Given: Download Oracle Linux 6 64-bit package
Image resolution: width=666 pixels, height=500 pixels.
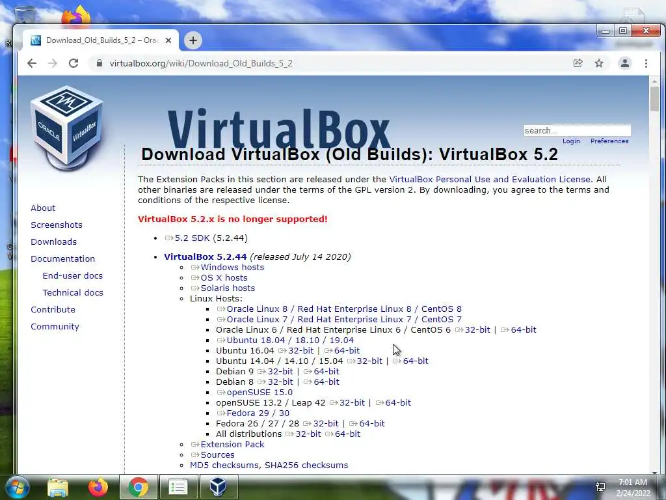Looking at the screenshot, I should [x=518, y=330].
